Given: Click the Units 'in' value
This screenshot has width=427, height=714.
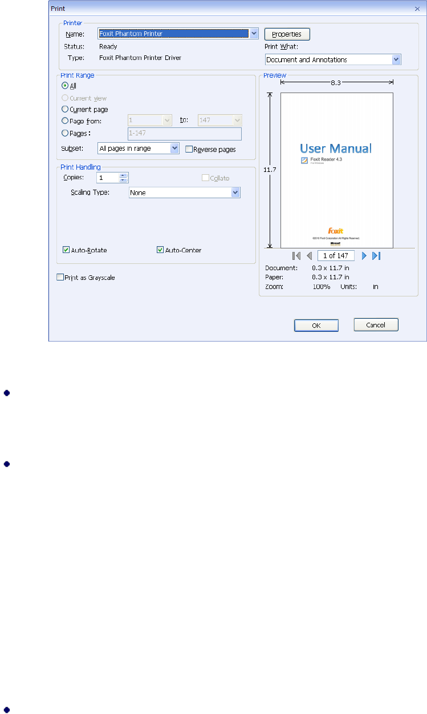Looking at the screenshot, I should coord(376,287).
